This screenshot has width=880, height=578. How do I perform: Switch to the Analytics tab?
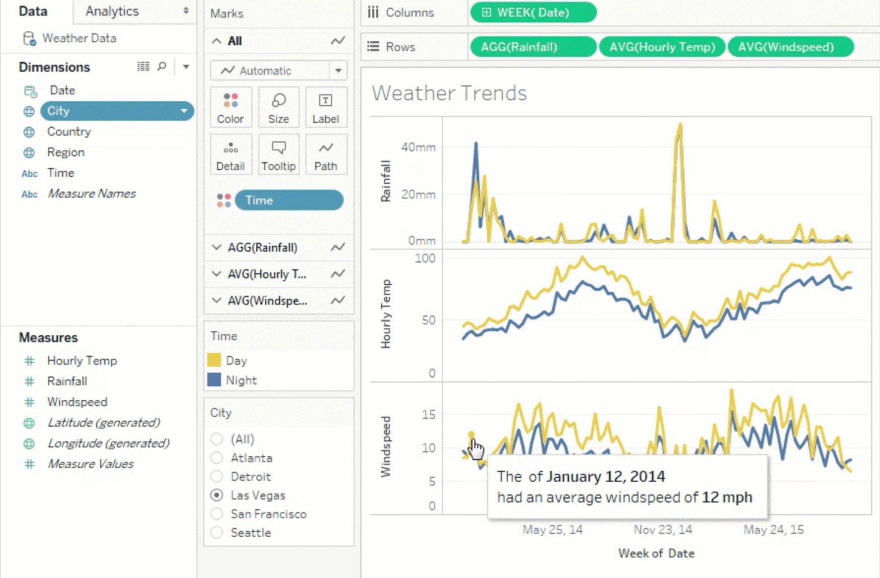tap(112, 11)
